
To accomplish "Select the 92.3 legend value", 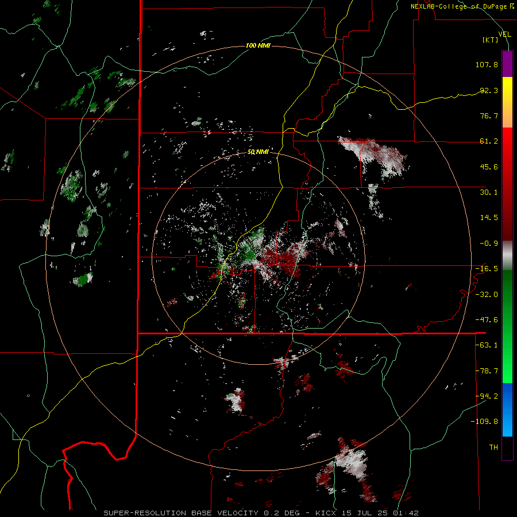I will (489, 90).
